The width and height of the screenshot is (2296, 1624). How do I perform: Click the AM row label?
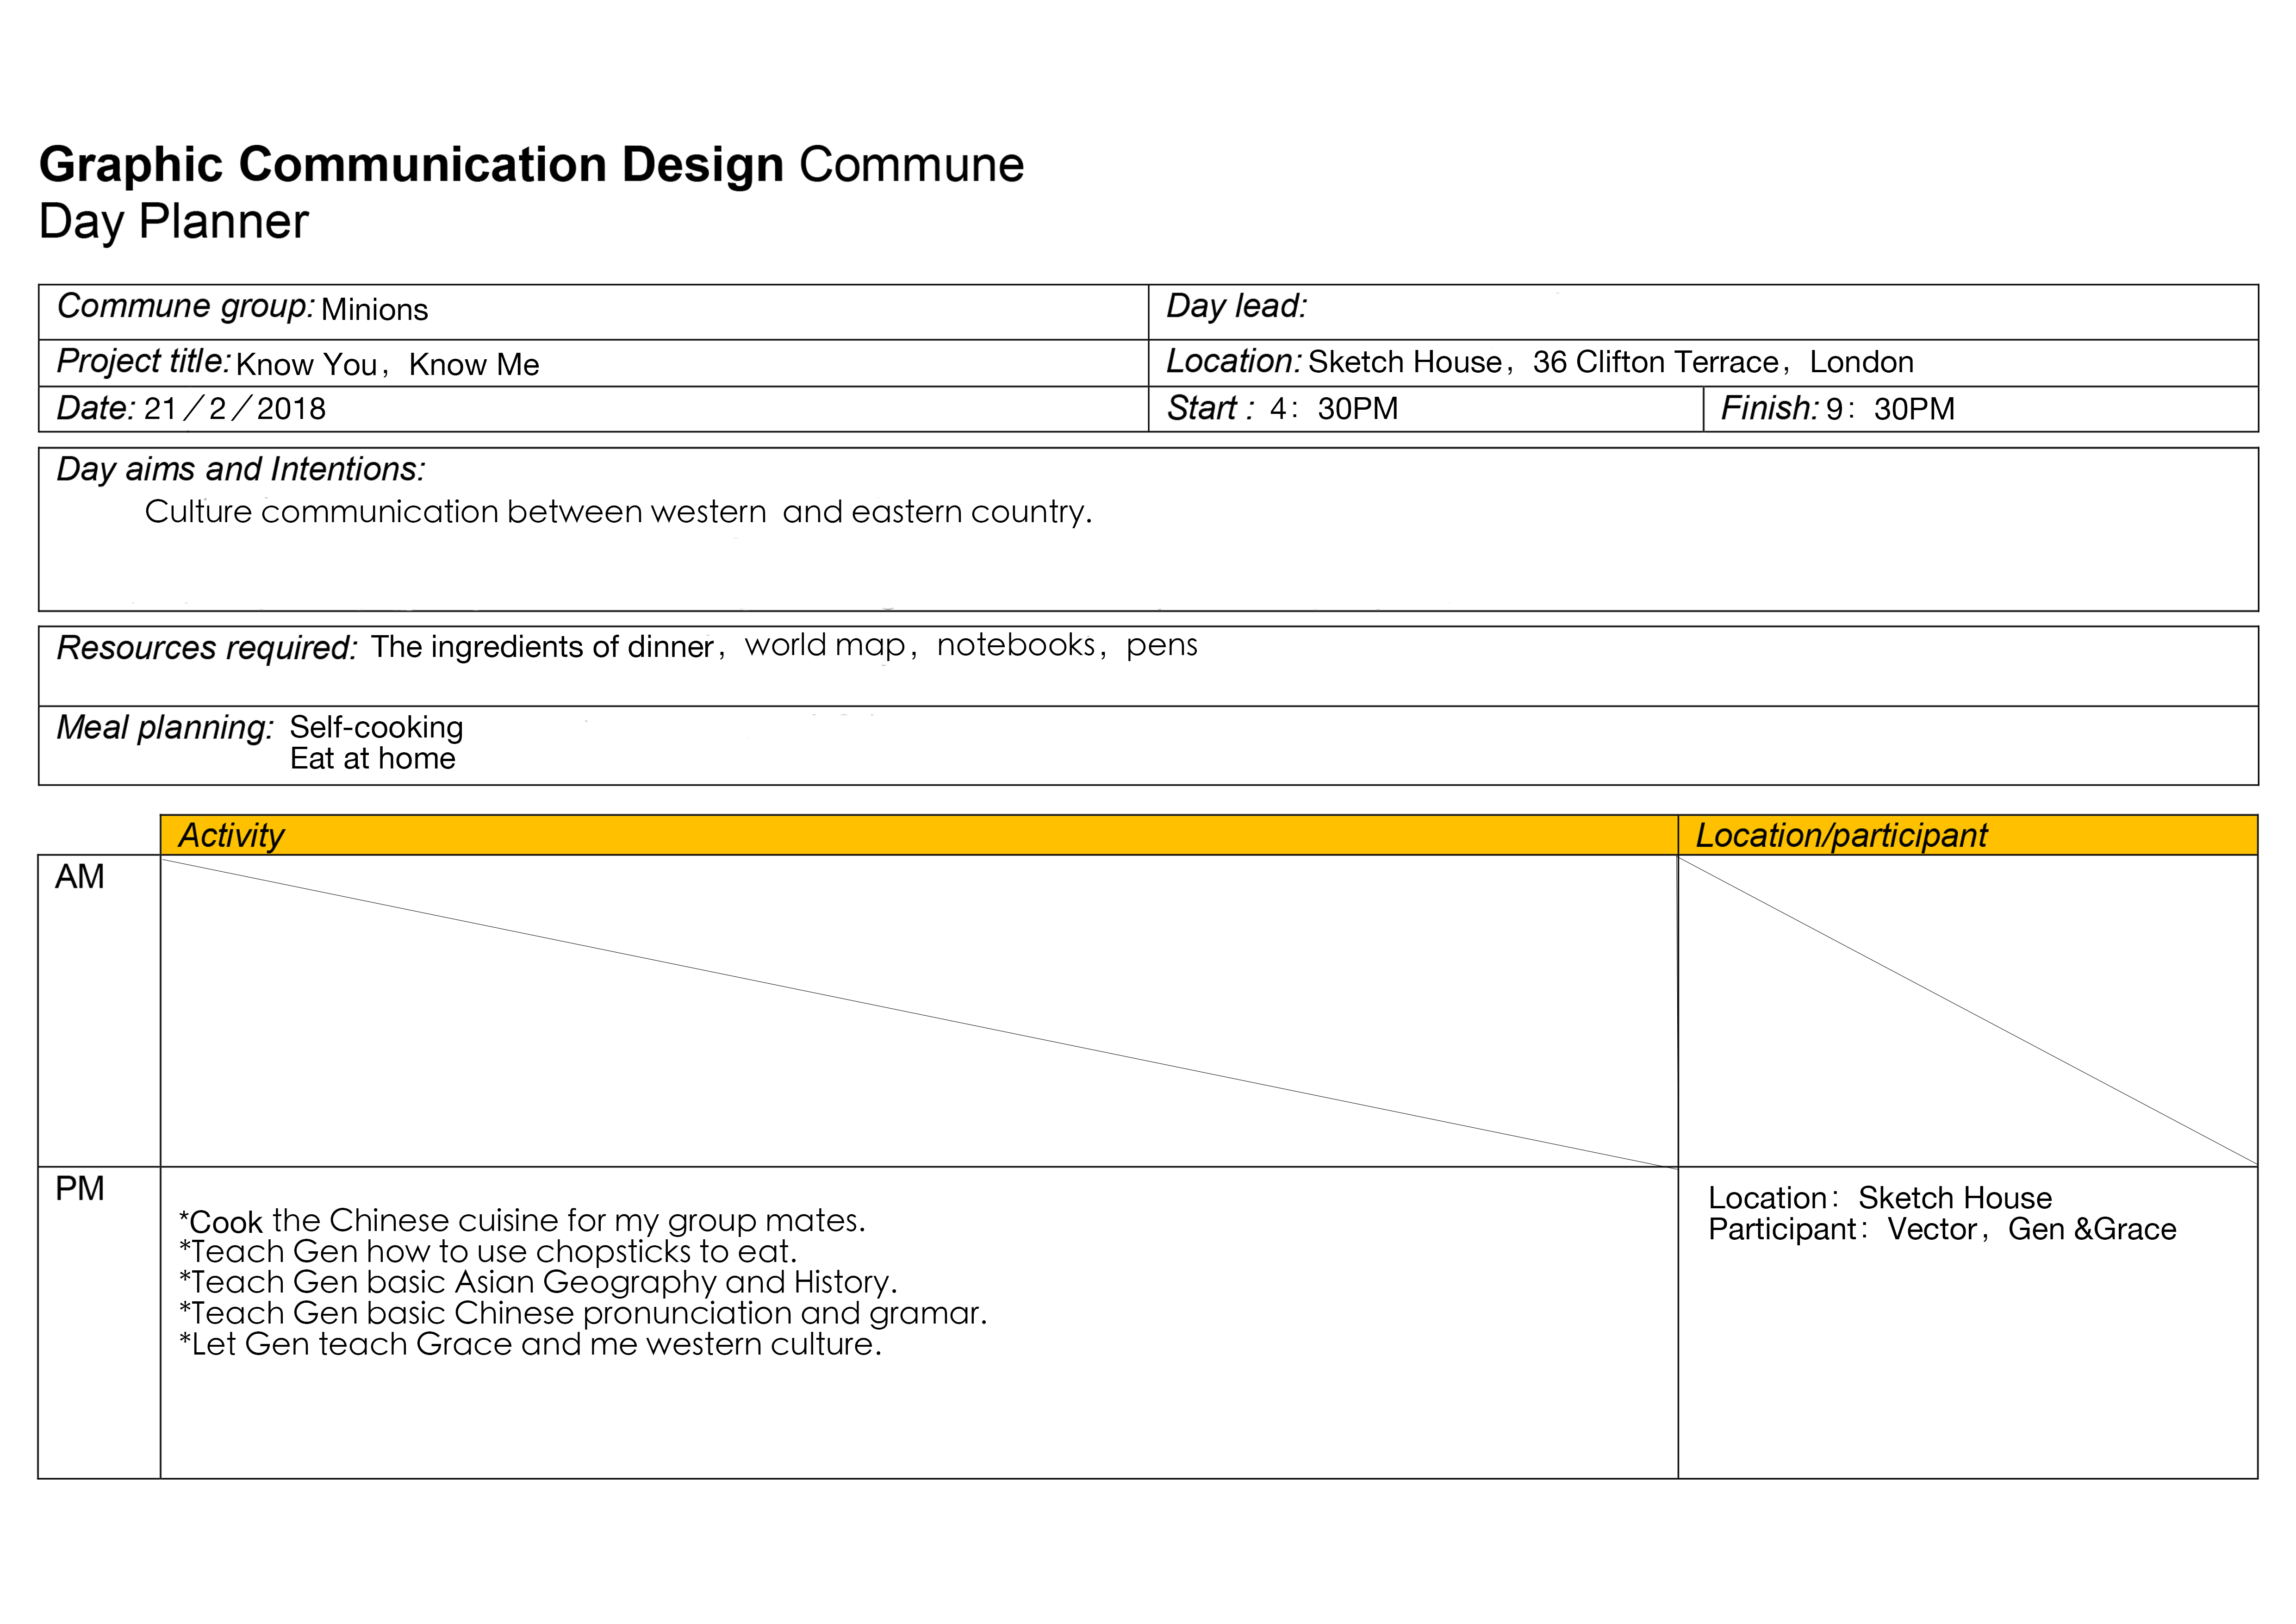pyautogui.click(x=80, y=877)
